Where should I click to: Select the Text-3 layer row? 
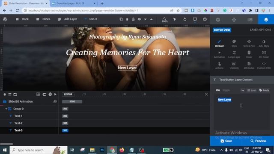29,130
